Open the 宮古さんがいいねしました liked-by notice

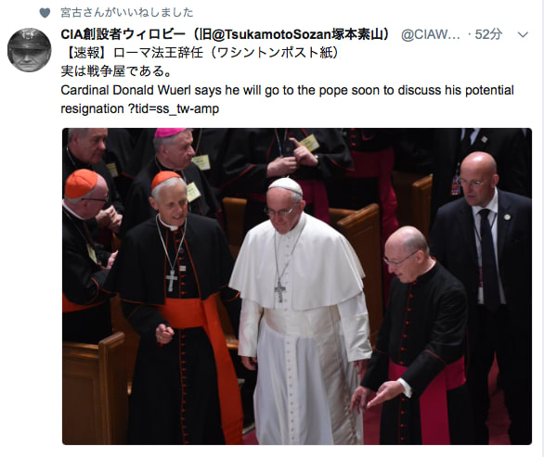pyautogui.click(x=126, y=12)
